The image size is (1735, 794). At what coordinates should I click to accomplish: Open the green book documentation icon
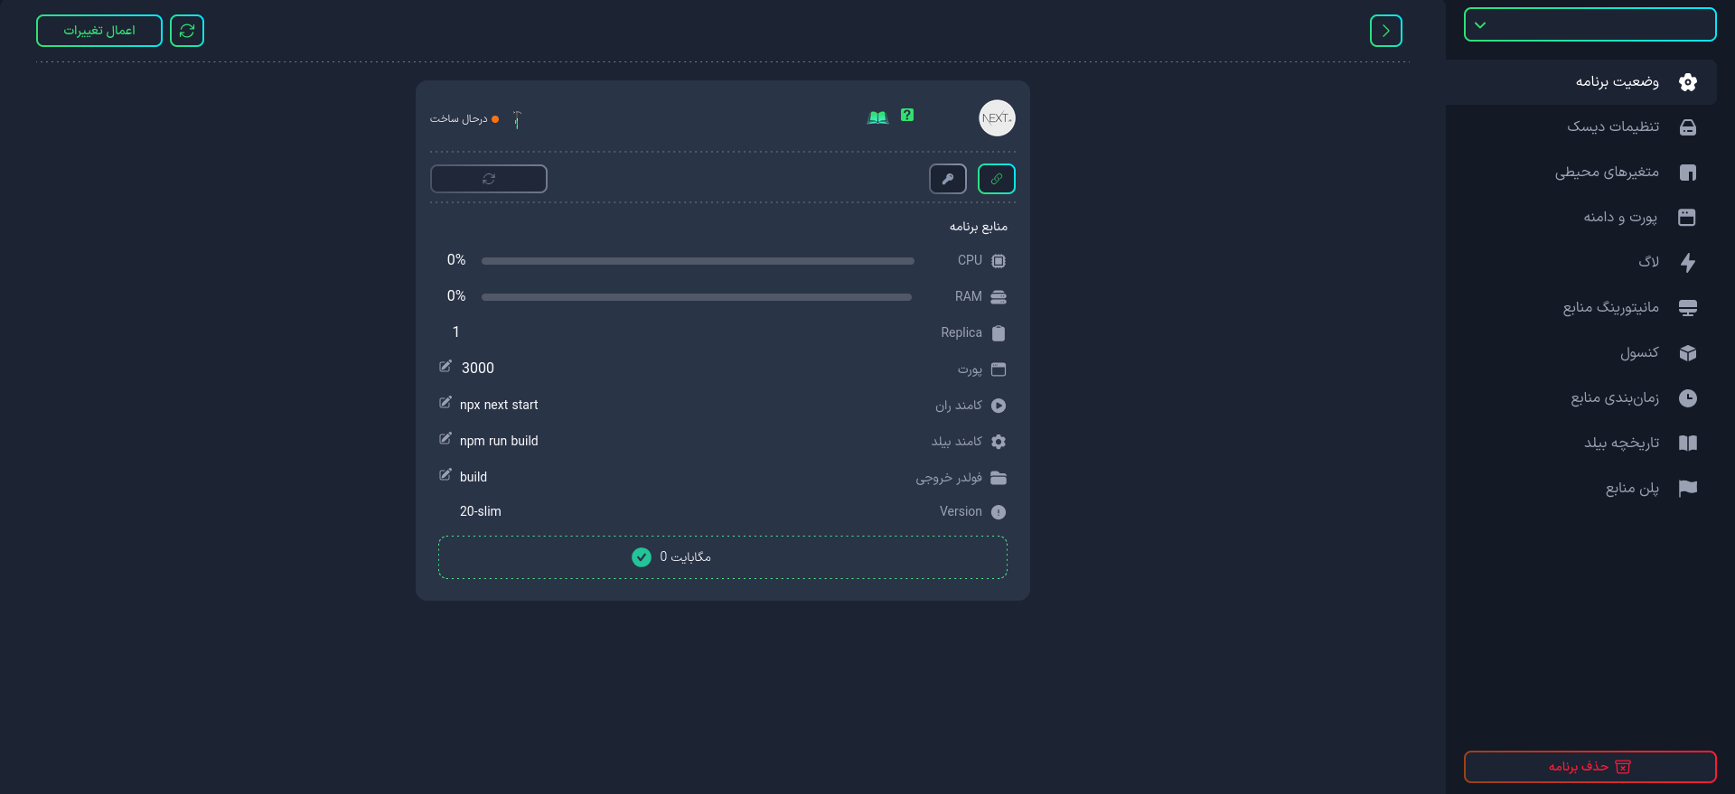click(877, 117)
